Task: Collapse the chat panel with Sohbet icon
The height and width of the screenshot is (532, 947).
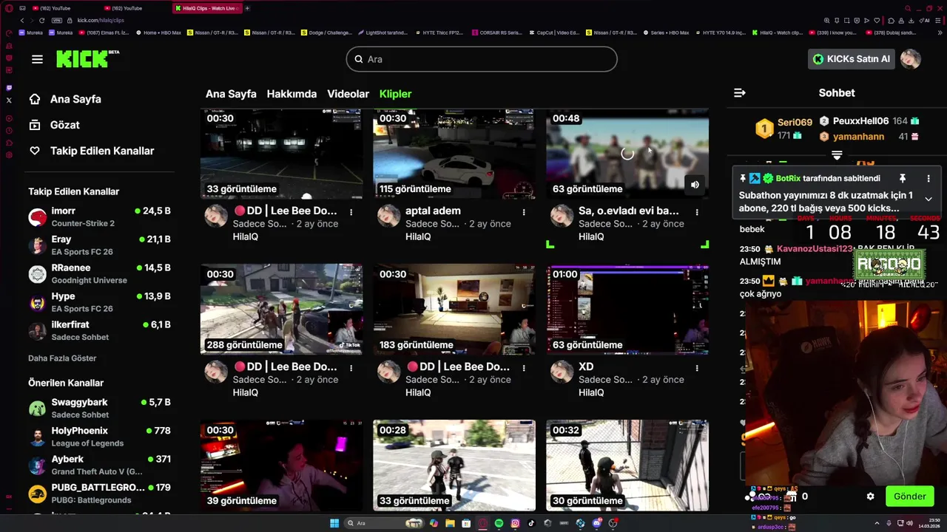Action: click(x=739, y=93)
